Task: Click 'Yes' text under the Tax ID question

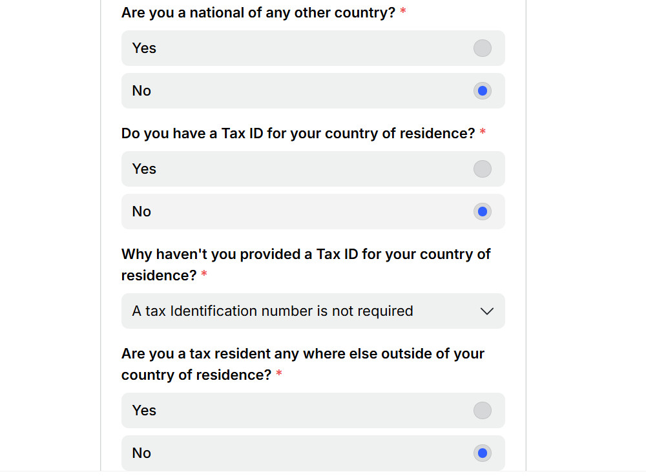Action: click(x=144, y=169)
